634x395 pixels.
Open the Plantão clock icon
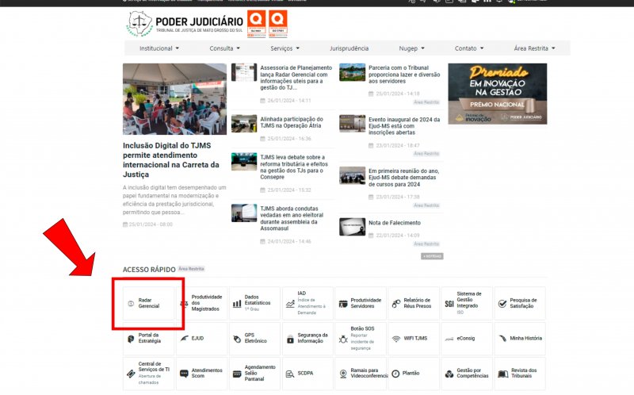396,373
